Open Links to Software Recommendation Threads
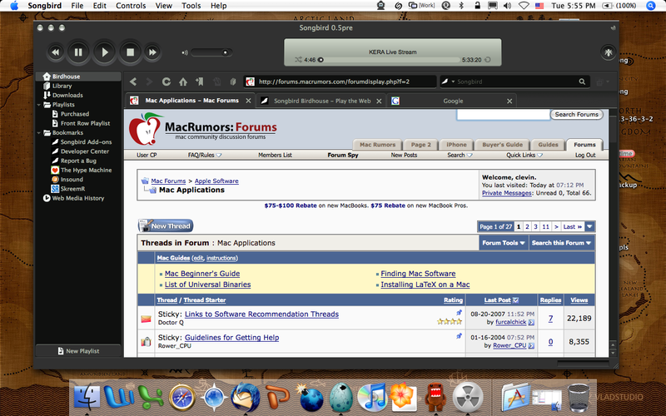Screen dimensions: 666x416 tap(261, 314)
